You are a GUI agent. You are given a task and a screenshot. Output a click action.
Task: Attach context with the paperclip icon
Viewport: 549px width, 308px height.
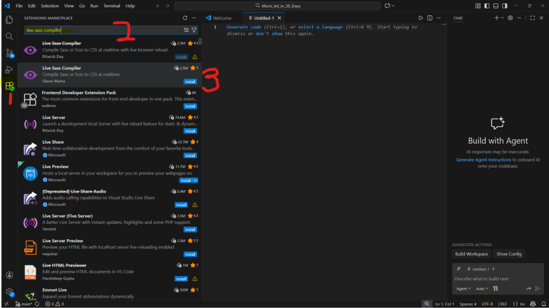[x=459, y=269]
